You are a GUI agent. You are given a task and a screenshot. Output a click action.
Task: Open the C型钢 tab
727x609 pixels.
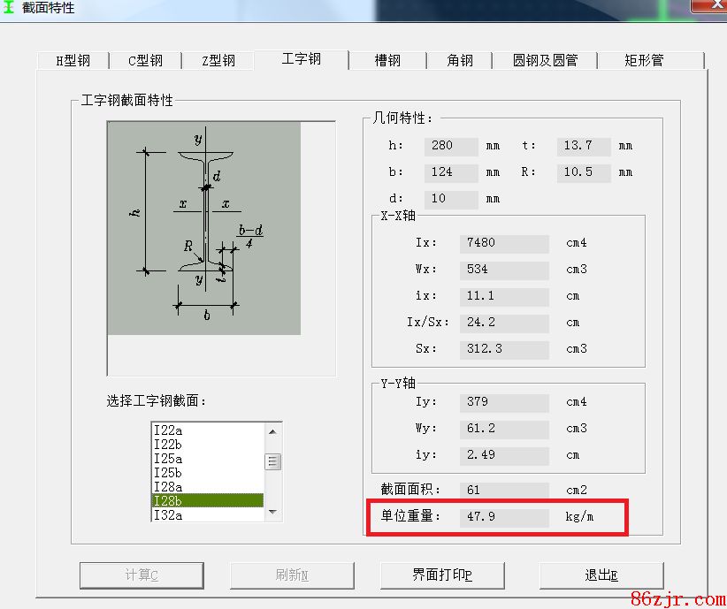click(145, 61)
